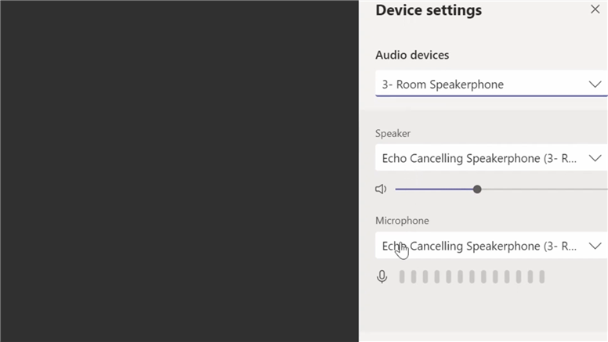Click the dark meeting area beside the panel
Viewport: 608px width, 342px height.
(179, 171)
